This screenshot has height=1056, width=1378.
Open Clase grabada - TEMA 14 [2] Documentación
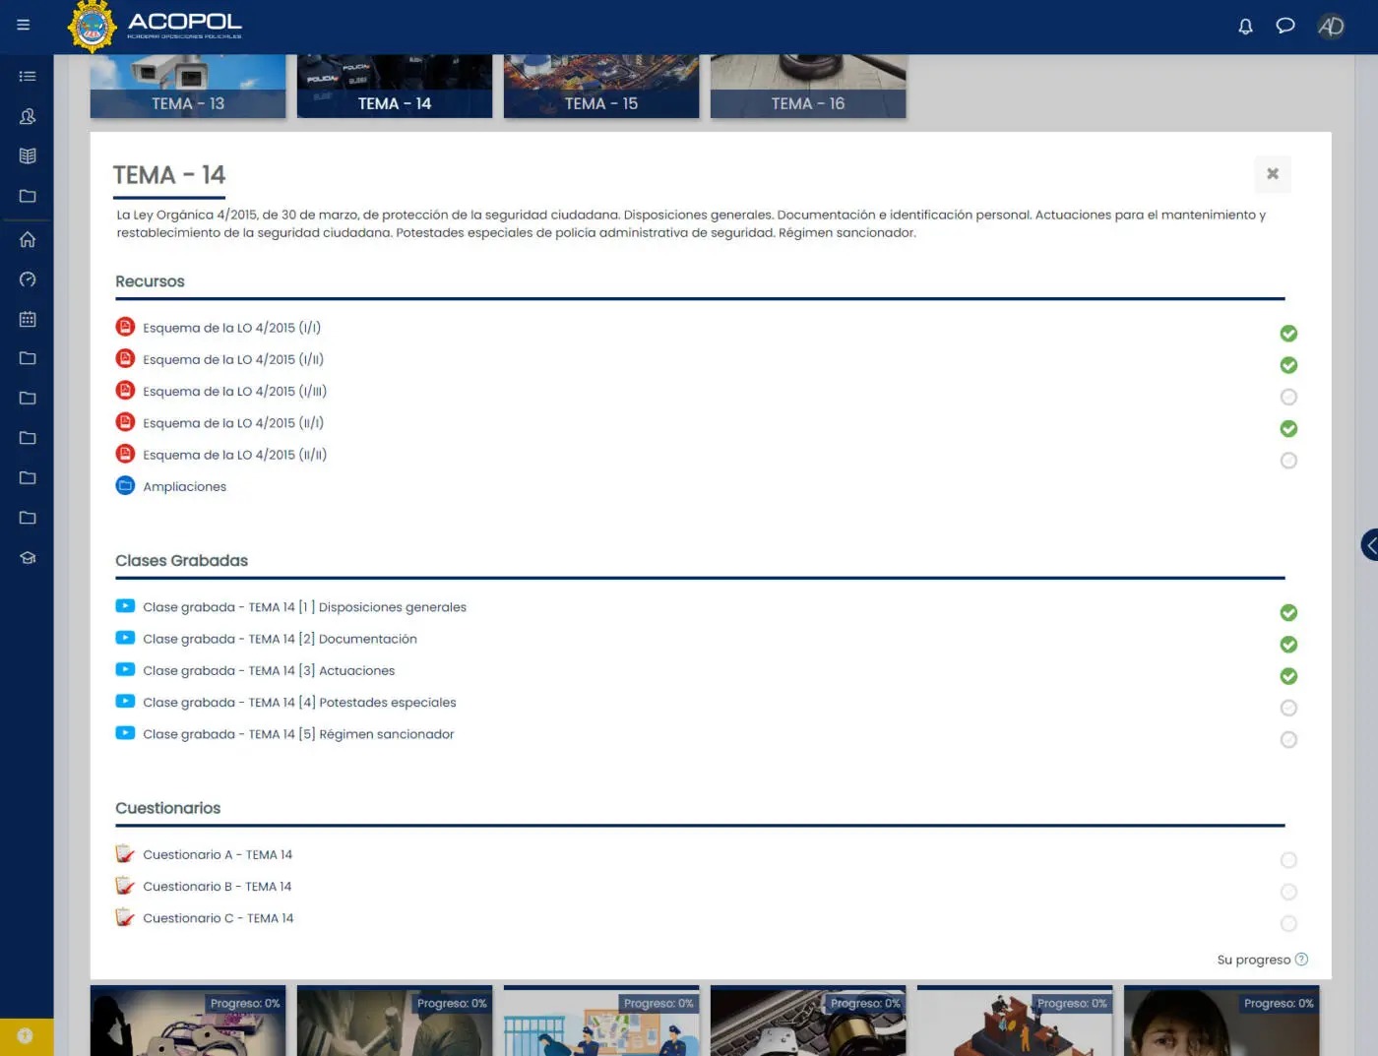point(280,639)
